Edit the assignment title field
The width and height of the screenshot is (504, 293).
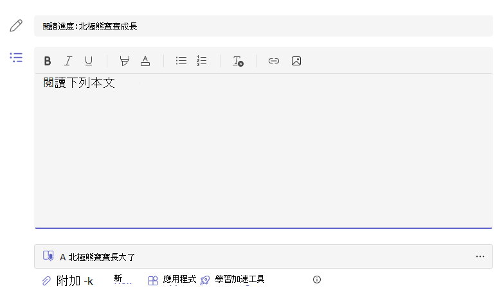264,26
